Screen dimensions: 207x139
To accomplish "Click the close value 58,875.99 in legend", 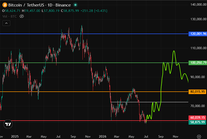I will pyautogui.click(x=71, y=11).
